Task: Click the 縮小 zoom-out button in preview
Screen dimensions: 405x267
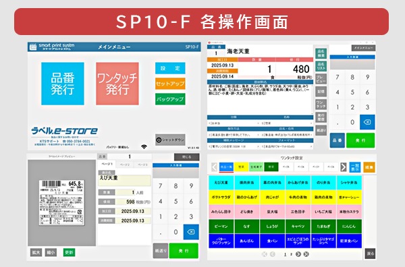Action: [51, 252]
